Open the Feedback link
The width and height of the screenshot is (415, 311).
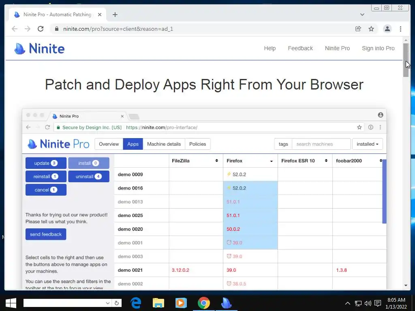300,49
